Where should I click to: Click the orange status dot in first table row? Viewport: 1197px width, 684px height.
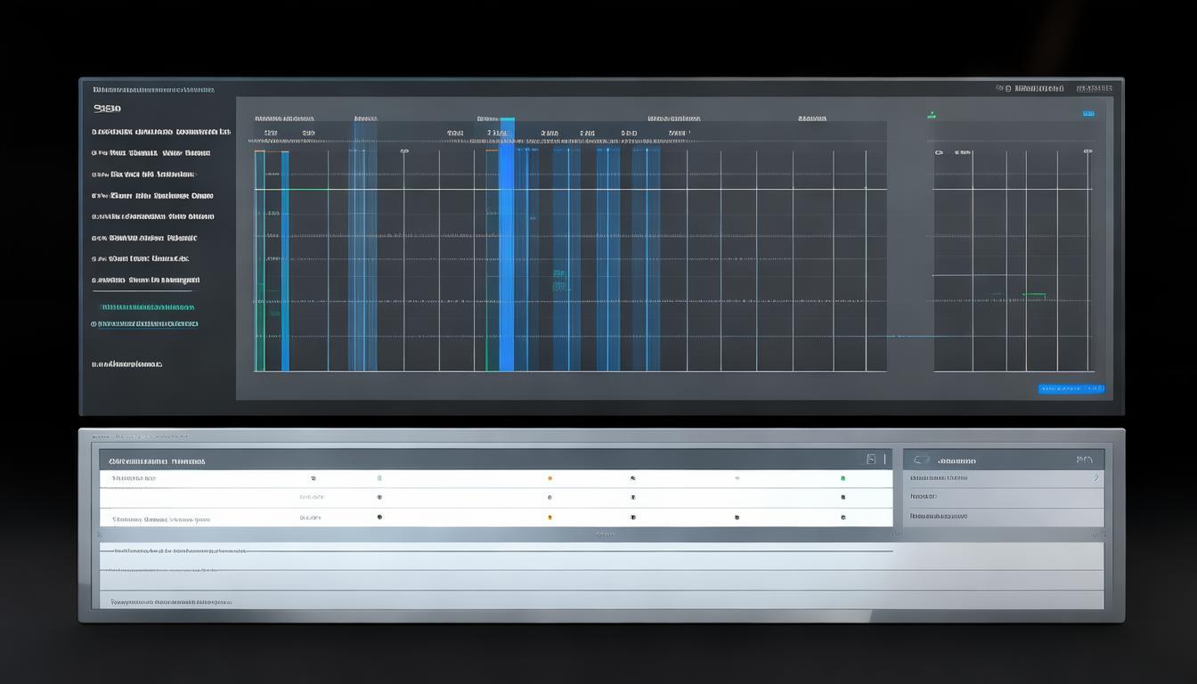click(x=550, y=478)
